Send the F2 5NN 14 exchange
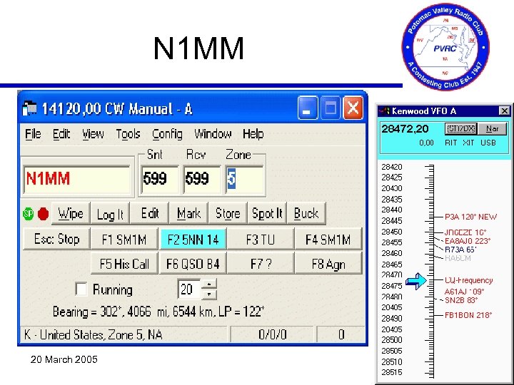Screen dimensions: 514x385 click(193, 240)
